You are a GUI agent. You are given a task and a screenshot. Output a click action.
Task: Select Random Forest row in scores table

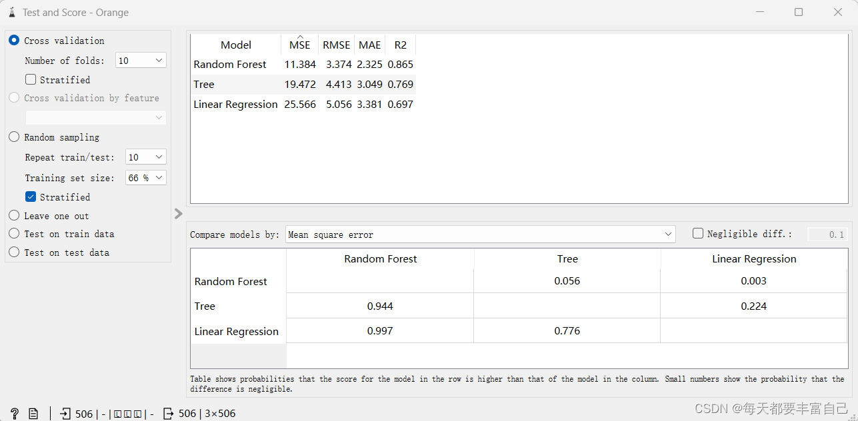pos(303,65)
